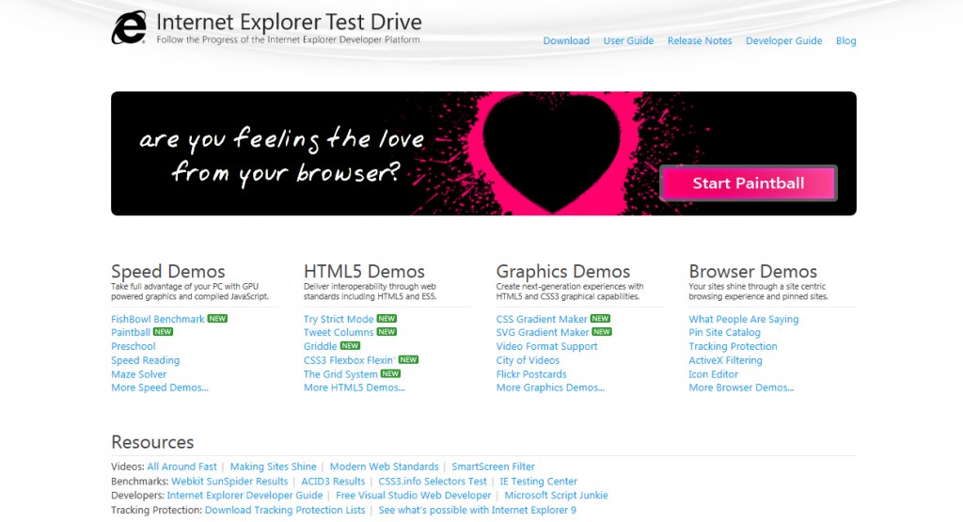This screenshot has width=963, height=522.
Task: Open Microsoft Script Junkie link
Action: coord(557,495)
